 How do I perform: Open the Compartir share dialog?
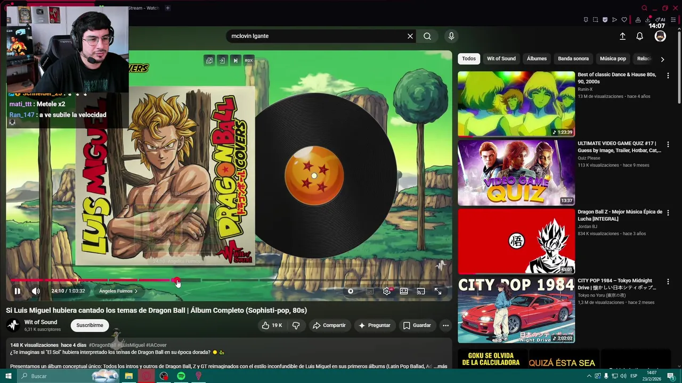pyautogui.click(x=329, y=325)
